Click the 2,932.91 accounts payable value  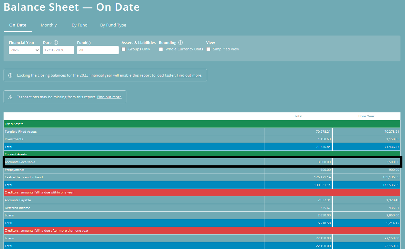324,200
